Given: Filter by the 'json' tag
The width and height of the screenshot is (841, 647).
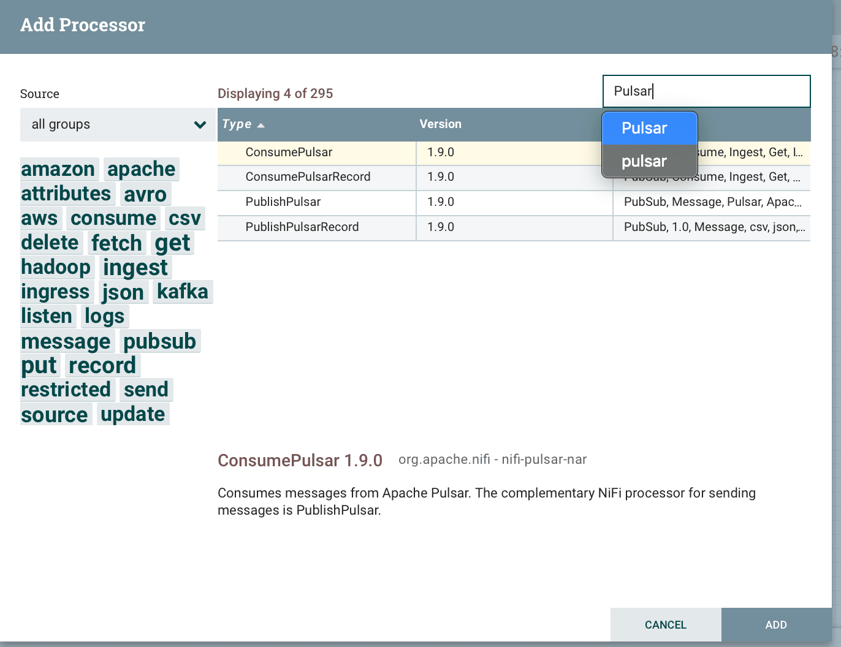Looking at the screenshot, I should (123, 292).
